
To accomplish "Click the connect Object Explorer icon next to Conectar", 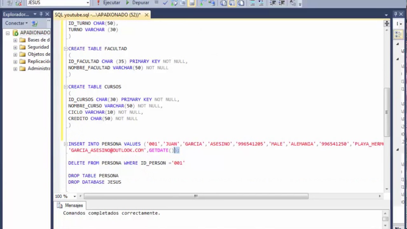I will (35, 23).
